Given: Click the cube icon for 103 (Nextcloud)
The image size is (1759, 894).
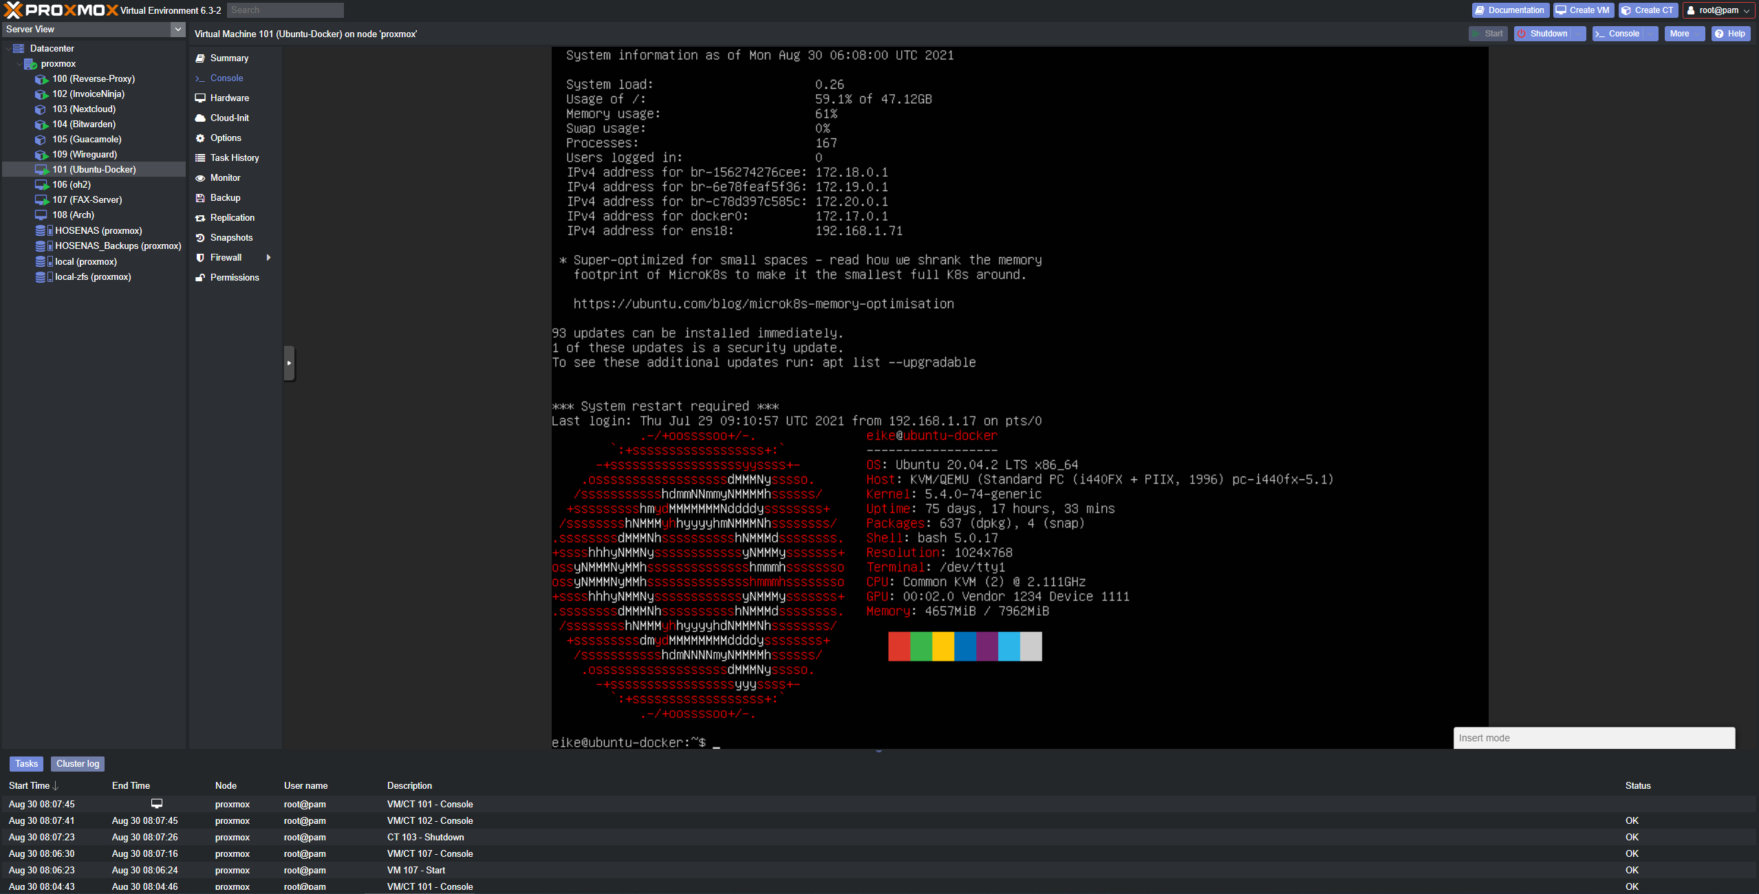Looking at the screenshot, I should click(41, 109).
